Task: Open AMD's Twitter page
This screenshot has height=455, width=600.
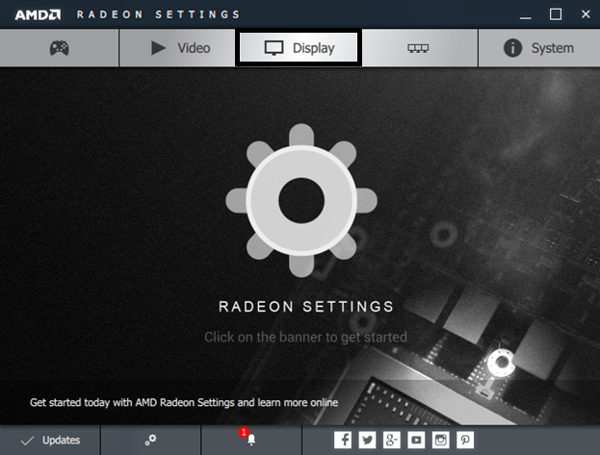Action: [x=367, y=440]
